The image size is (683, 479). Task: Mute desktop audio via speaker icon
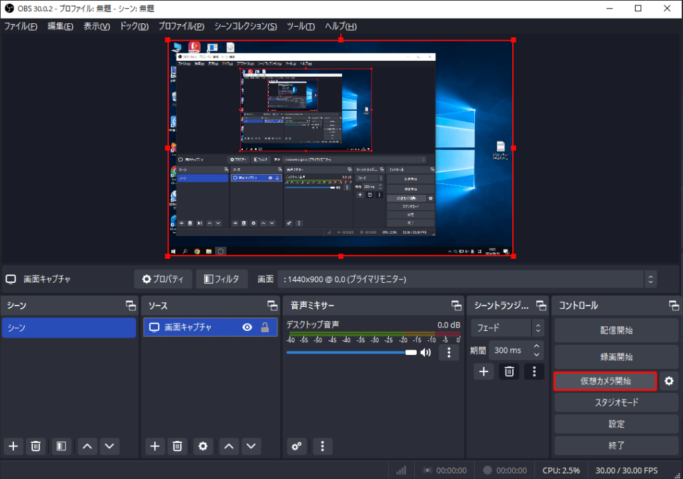426,352
